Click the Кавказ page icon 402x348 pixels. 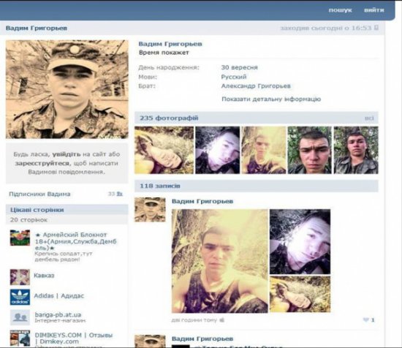[x=20, y=277]
